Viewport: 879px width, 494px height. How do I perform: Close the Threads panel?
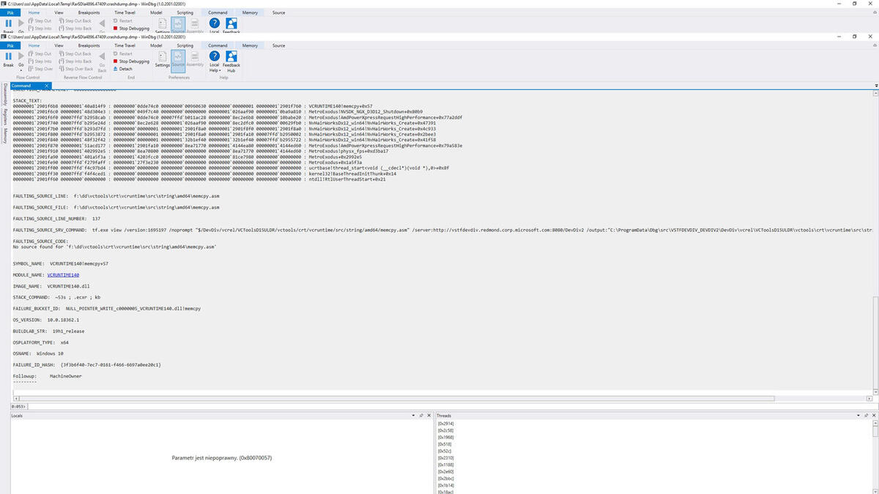pyautogui.click(x=874, y=416)
